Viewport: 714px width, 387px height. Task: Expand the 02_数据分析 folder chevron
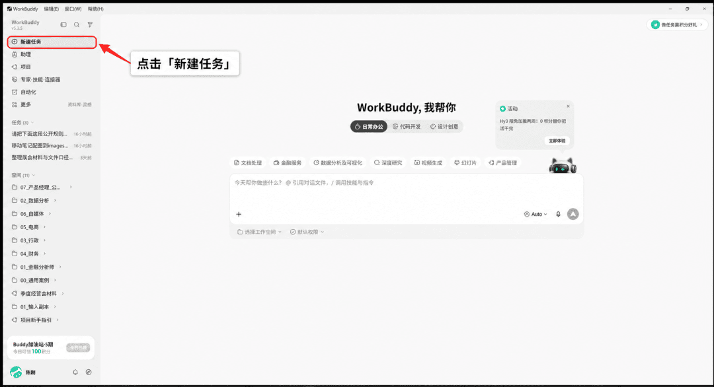click(x=55, y=201)
